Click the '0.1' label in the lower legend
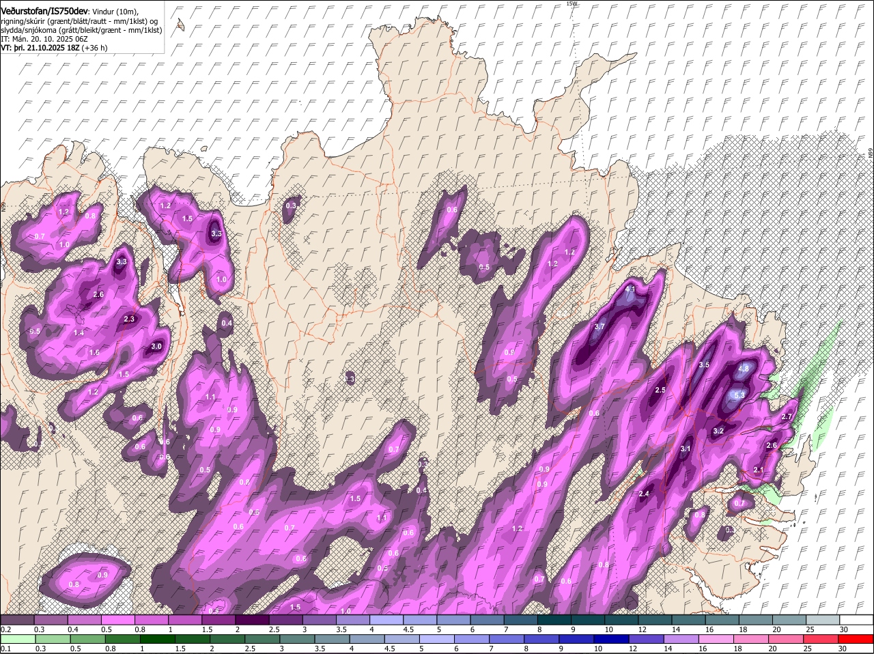The image size is (874, 654). coord(5,649)
